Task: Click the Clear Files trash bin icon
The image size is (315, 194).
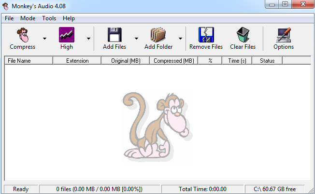Action: tap(243, 35)
